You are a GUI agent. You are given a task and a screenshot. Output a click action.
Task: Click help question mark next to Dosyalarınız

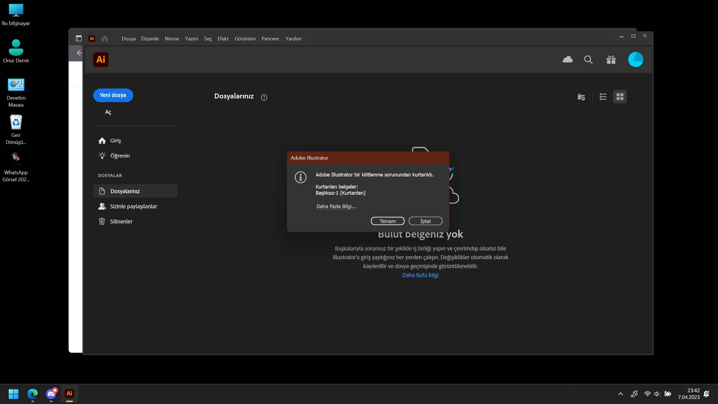(x=264, y=97)
